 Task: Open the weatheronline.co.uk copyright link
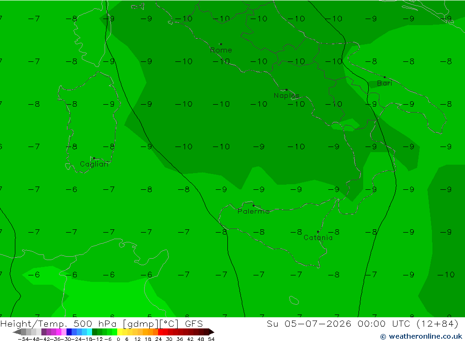click(x=421, y=336)
